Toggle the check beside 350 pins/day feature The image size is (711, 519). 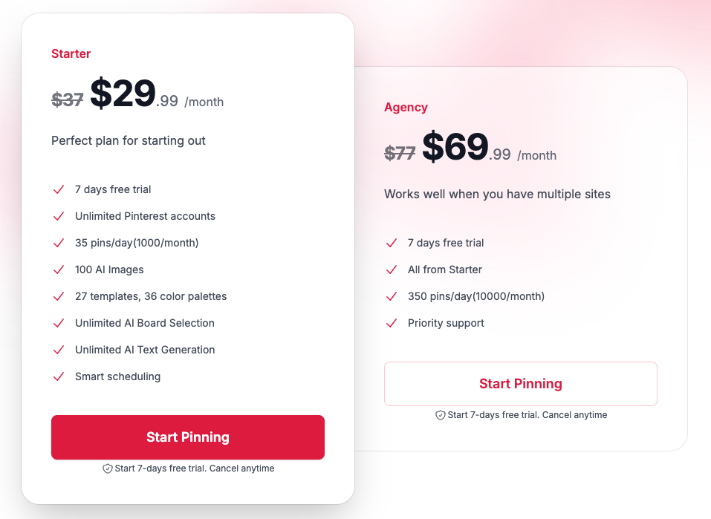tap(392, 296)
